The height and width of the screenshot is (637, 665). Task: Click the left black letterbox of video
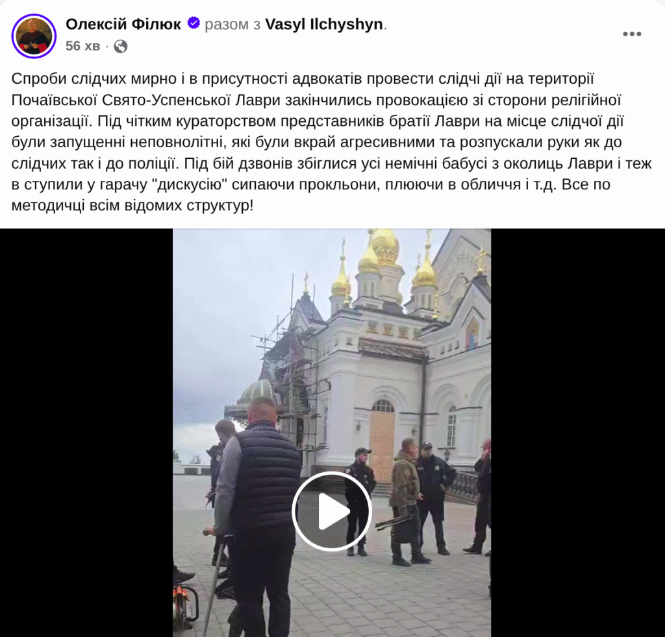click(x=86, y=433)
